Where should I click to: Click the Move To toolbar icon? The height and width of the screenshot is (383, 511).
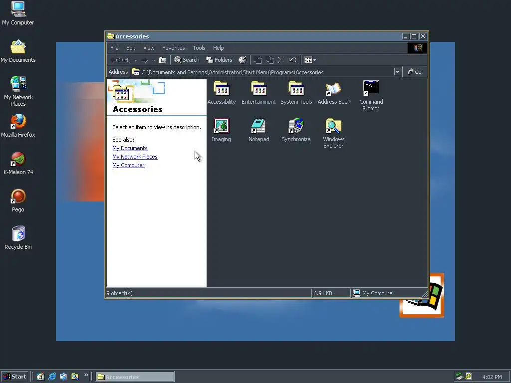point(258,60)
